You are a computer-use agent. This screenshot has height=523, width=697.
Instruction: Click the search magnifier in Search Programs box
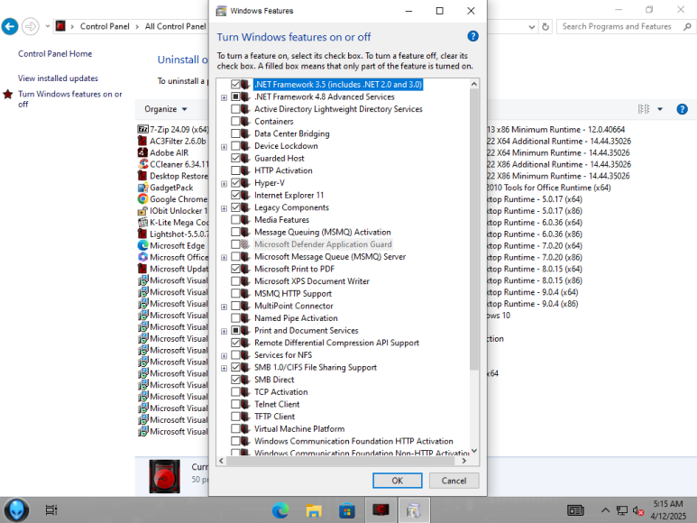(687, 27)
